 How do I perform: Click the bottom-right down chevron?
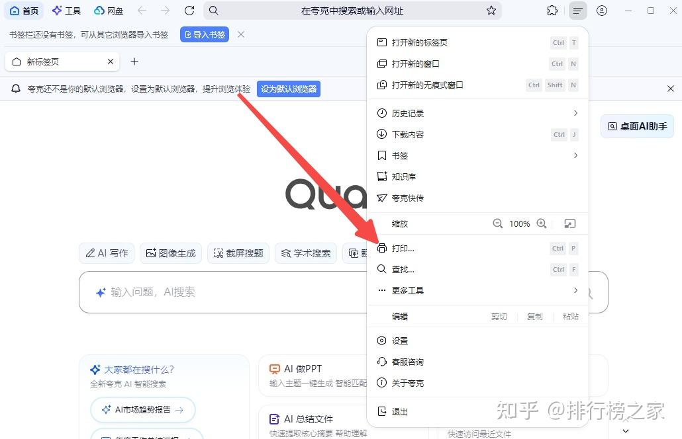click(626, 431)
